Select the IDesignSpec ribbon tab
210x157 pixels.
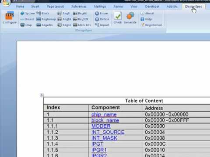coord(193,7)
